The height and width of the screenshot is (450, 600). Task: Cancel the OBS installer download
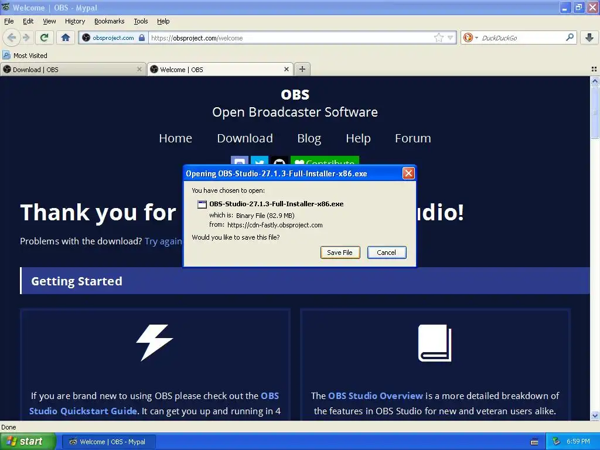pos(387,253)
